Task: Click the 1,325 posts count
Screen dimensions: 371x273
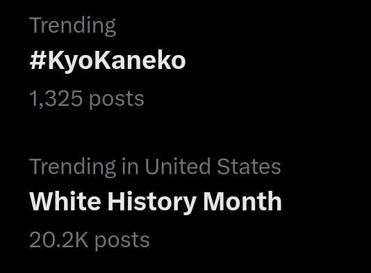Action: point(87,99)
